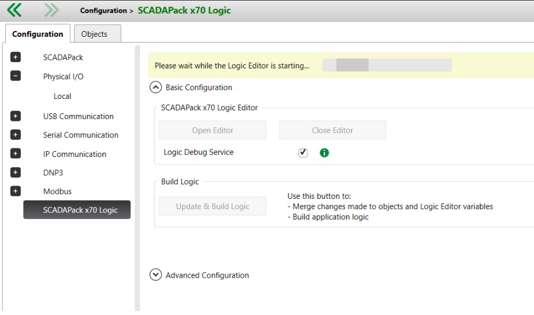This screenshot has height=315, width=534.
Task: Select DNP3 in the tree
Action: pos(53,172)
